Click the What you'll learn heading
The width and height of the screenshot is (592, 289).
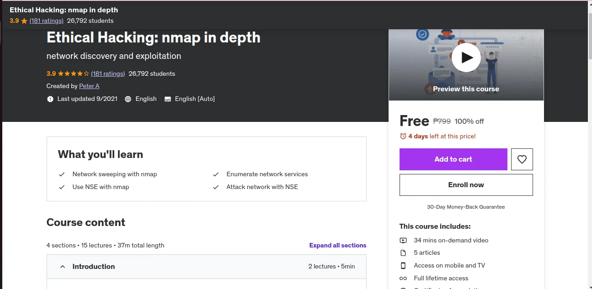coord(101,154)
